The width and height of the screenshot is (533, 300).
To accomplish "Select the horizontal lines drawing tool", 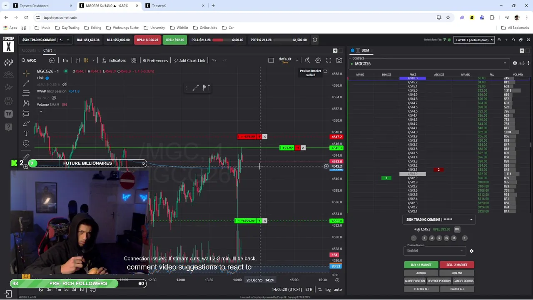I will coord(26,93).
